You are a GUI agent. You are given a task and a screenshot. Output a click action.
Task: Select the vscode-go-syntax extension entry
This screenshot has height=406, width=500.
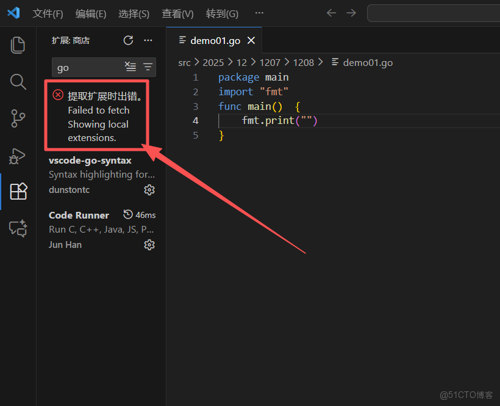(x=90, y=160)
